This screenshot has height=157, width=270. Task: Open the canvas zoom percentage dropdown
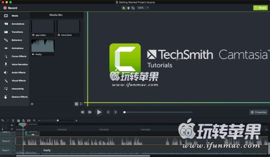coord(143,8)
